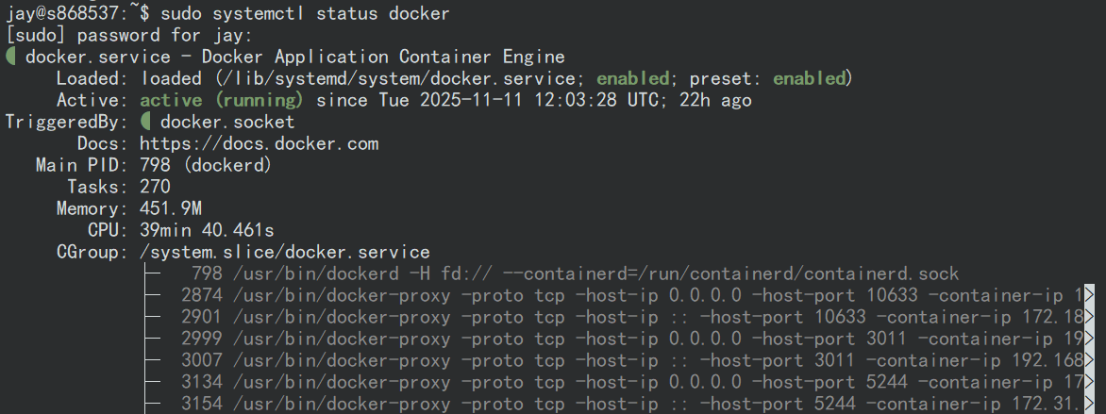Click the Tasks count 270
Screen dimensions: 1106x414
point(155,187)
